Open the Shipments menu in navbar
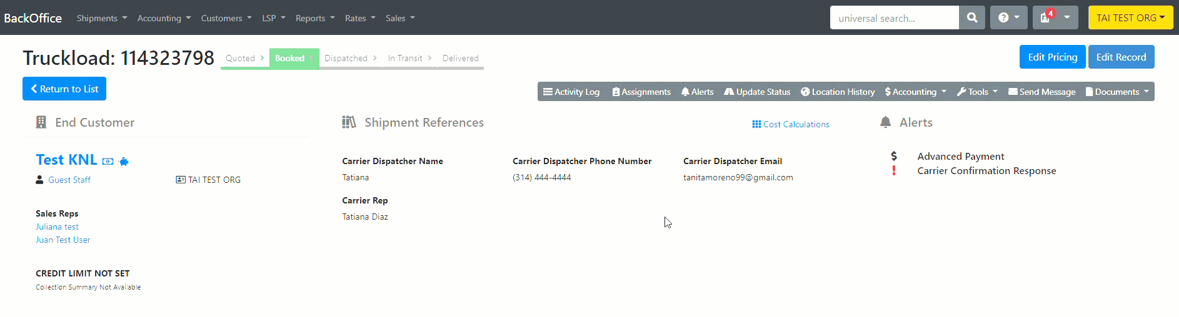This screenshot has width=1179, height=317. [102, 18]
